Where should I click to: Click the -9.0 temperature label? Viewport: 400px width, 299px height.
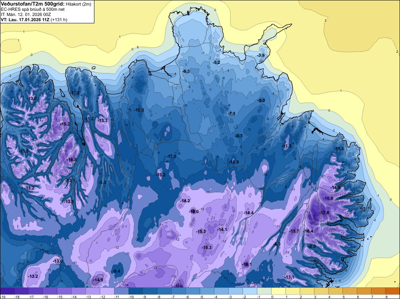(261, 100)
